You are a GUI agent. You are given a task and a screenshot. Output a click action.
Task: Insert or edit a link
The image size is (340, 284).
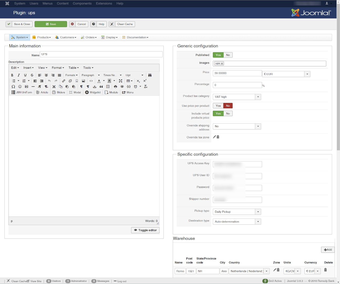coord(64,81)
